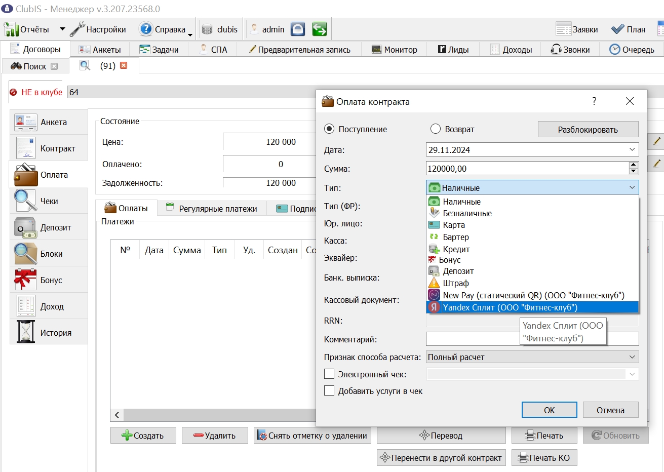The height and width of the screenshot is (472, 664).
Task: Click the Справка help icon
Action: [146, 29]
